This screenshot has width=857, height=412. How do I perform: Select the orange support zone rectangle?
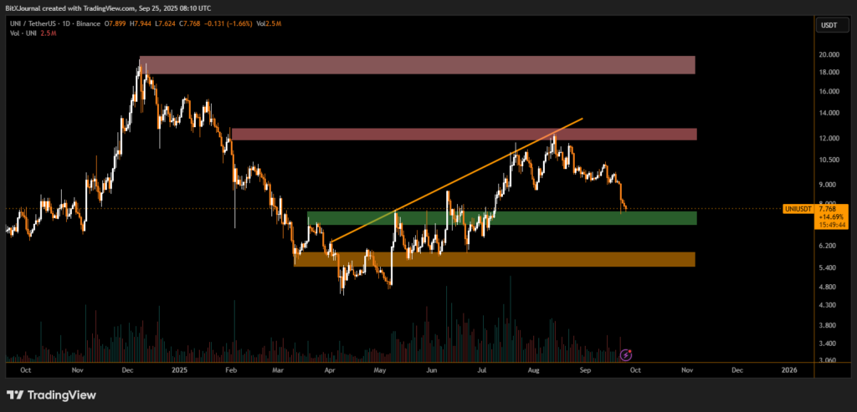pos(494,259)
